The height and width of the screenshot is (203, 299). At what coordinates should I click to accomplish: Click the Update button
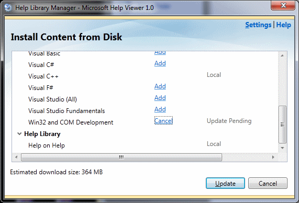click(225, 183)
